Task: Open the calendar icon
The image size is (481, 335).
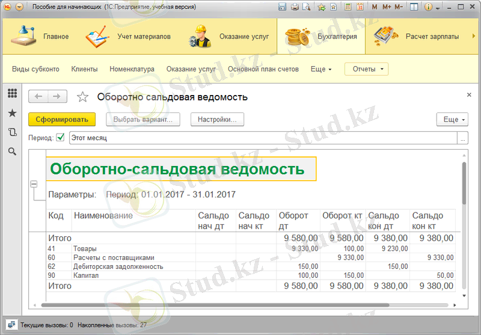Action: coord(360,7)
